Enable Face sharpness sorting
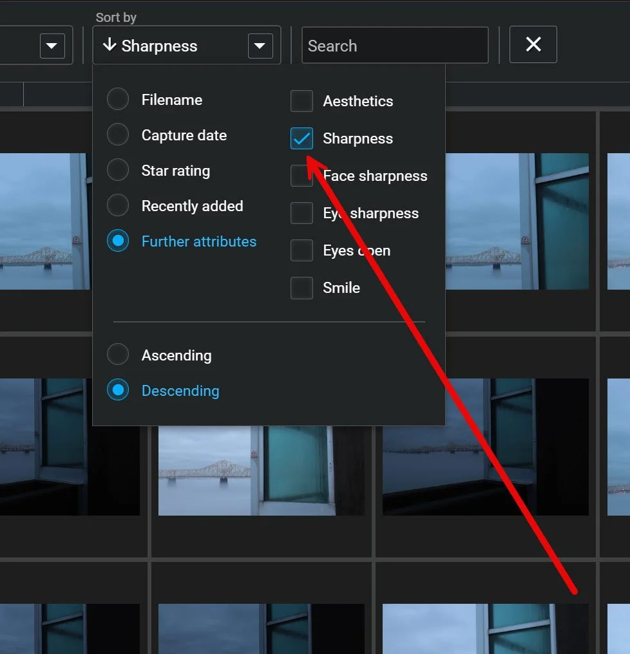 tap(301, 176)
